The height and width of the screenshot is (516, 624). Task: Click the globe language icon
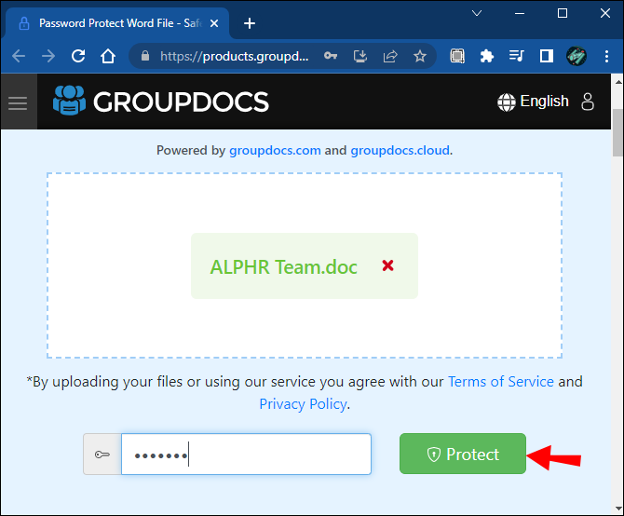point(507,102)
